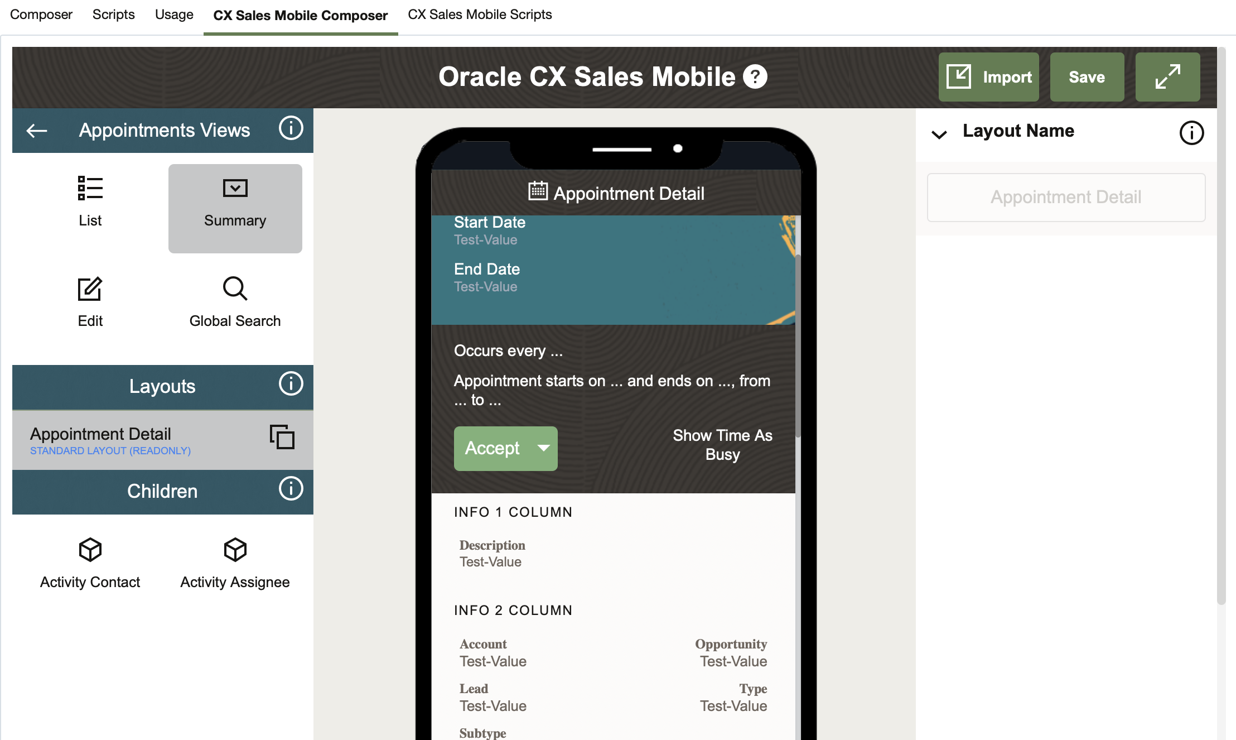
Task: Open the Edit view icon
Action: tap(90, 301)
